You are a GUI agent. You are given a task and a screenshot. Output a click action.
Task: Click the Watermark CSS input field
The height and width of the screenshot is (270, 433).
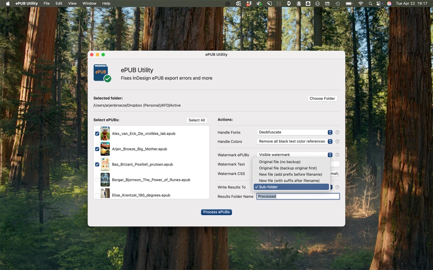(335, 174)
